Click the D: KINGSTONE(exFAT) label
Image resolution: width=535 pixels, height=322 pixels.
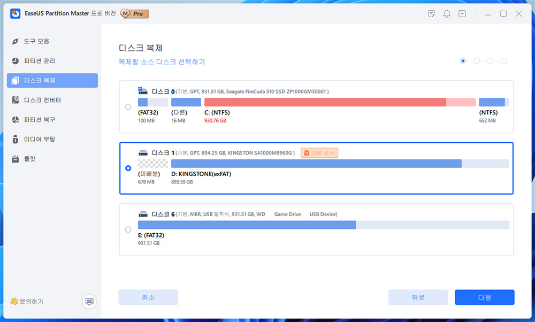[x=201, y=174]
